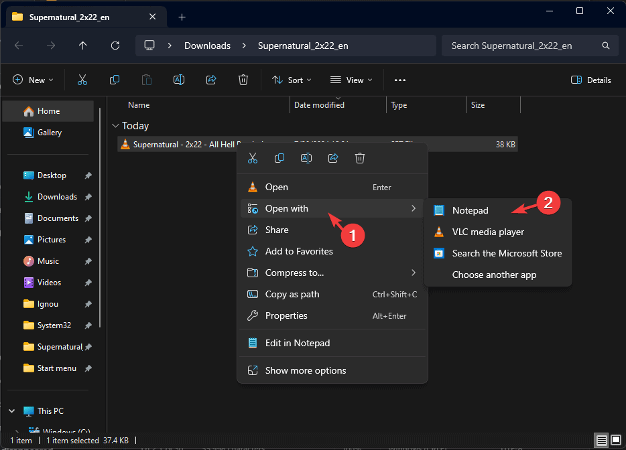626x450 pixels.
Task: Click the PC icon in address bar
Action: pos(149,46)
